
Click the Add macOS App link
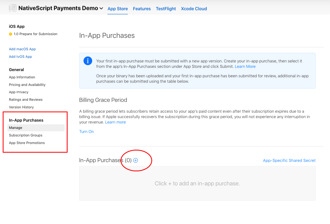(x=22, y=49)
